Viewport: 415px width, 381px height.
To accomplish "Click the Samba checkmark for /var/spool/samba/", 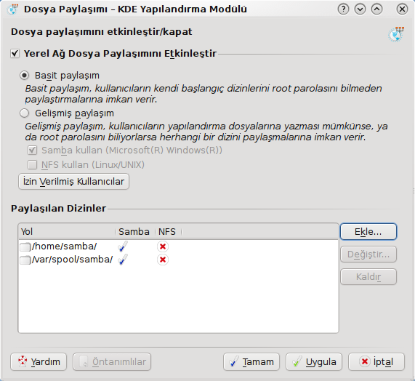I will (x=123, y=260).
